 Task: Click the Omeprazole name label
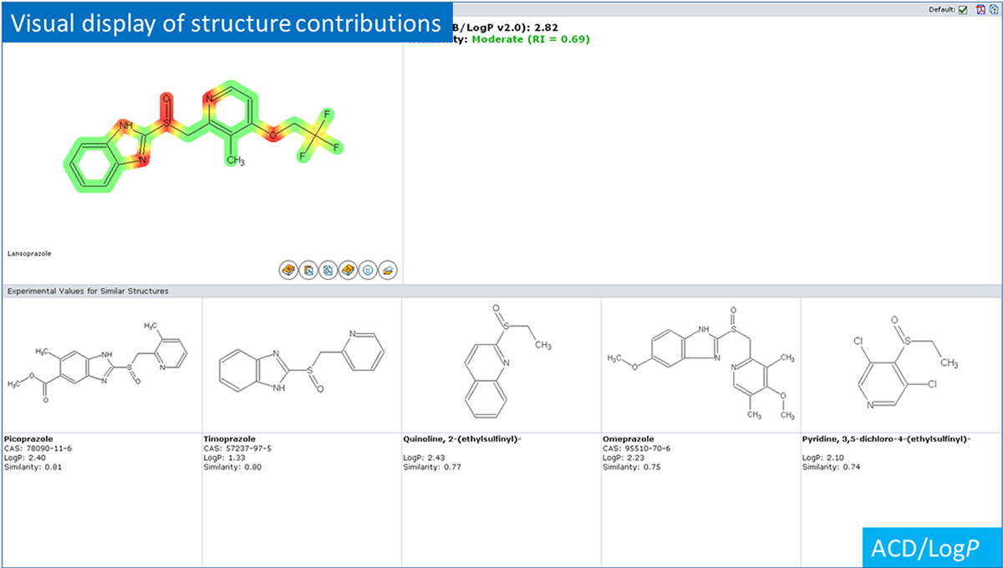coord(628,438)
